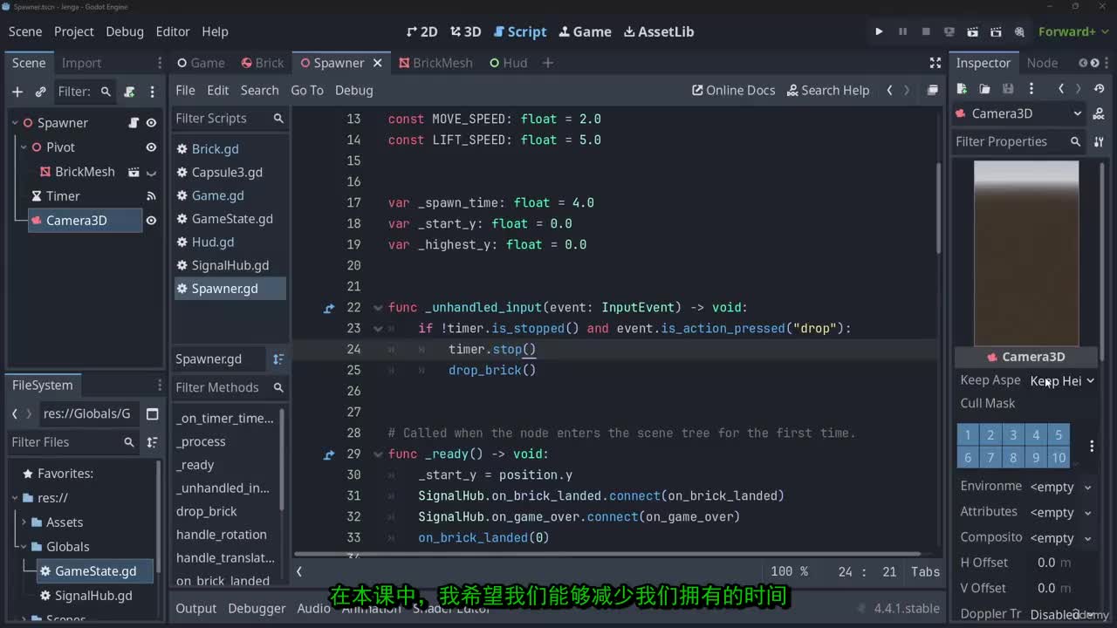Viewport: 1117px width, 628px height.
Task: Toggle cull mask layer 3
Action: pos(1013,434)
